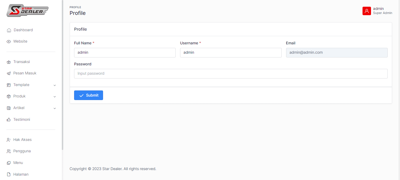Expand the Artikel submenu chevron

tap(54, 108)
